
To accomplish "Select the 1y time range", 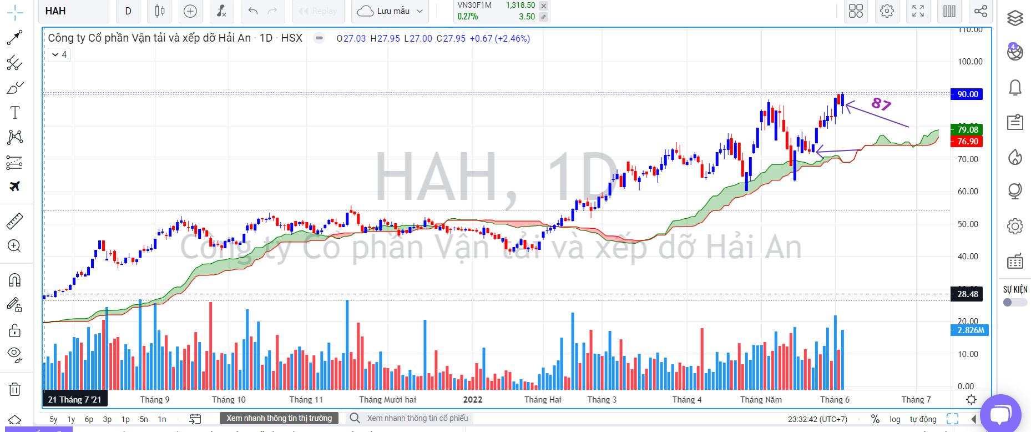I will tap(71, 419).
